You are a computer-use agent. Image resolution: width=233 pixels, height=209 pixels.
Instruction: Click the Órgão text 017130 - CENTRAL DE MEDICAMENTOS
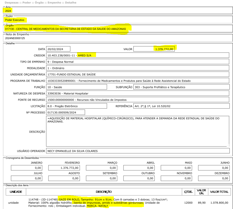click(65, 29)
